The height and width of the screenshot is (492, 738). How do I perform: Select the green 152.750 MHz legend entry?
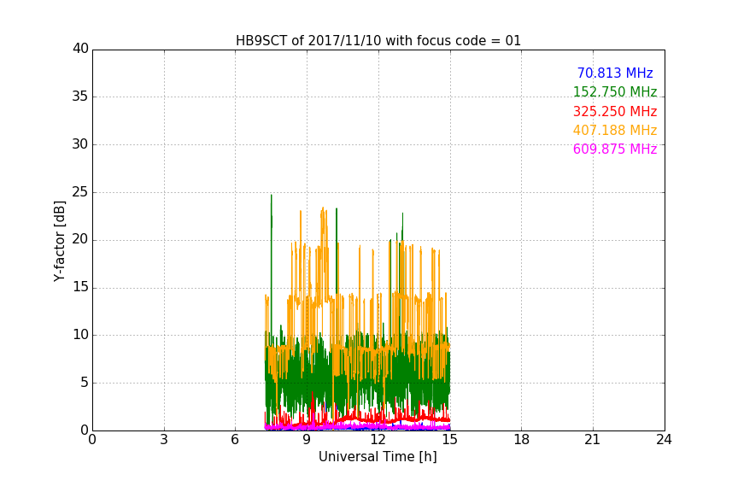(614, 92)
